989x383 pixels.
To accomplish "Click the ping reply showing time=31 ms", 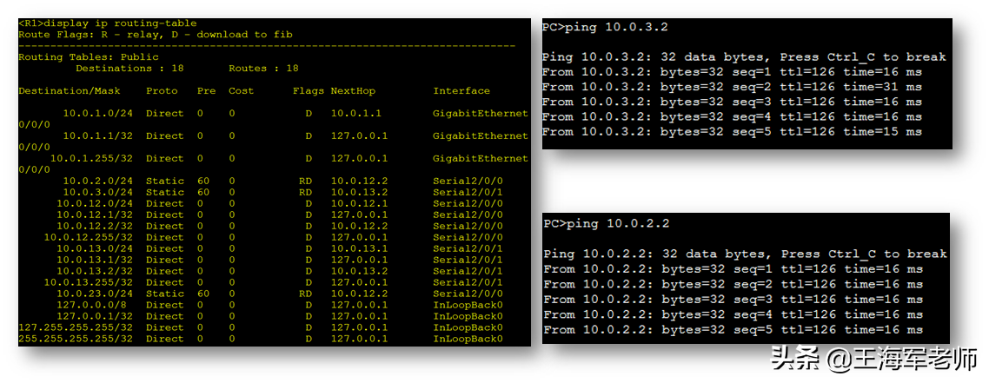I will click(732, 87).
